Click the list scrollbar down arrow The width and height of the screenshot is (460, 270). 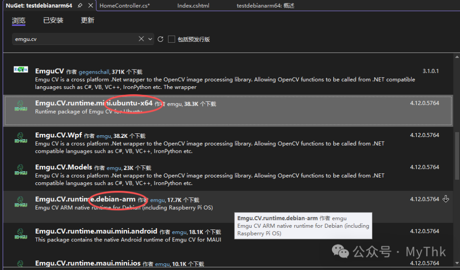click(x=457, y=263)
